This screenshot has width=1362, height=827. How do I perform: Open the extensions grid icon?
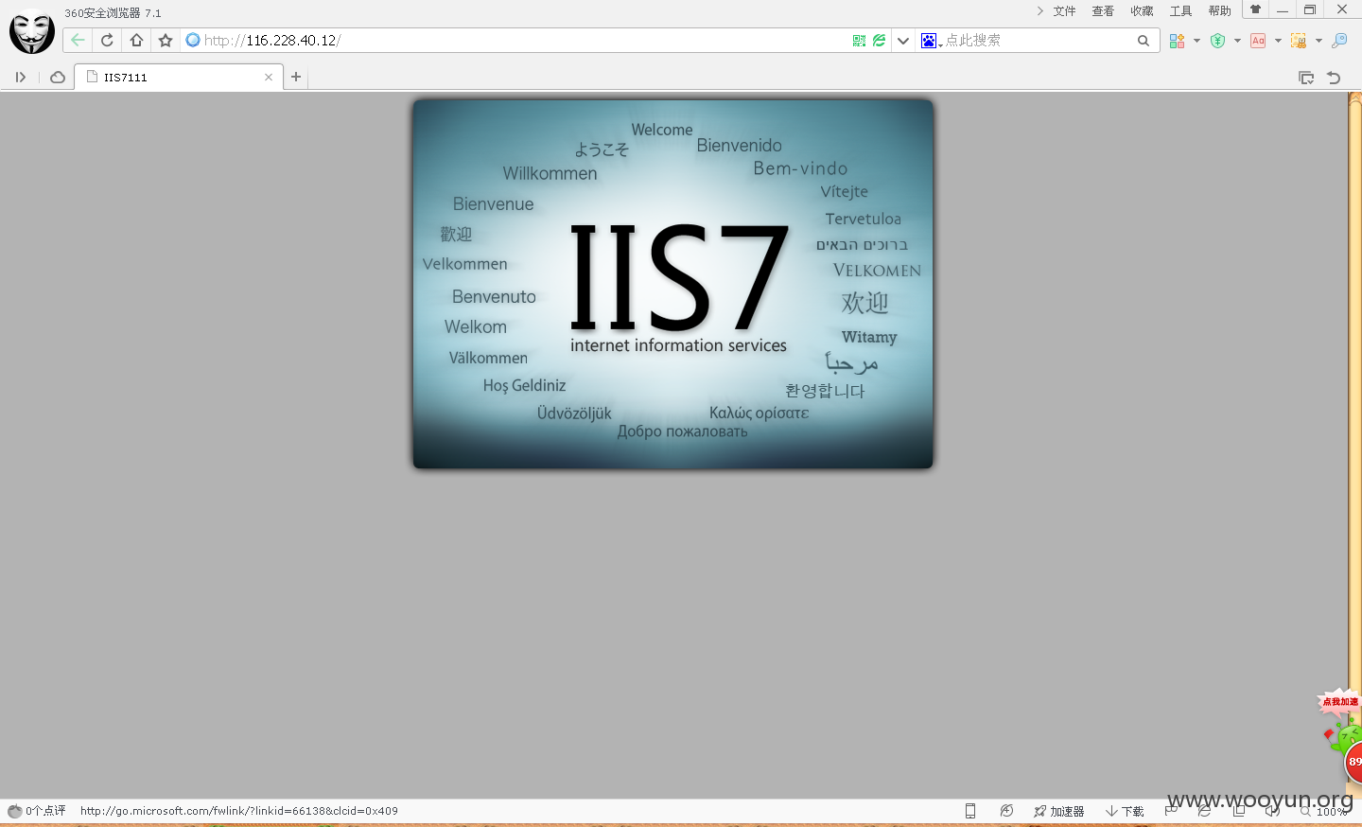point(1177,41)
